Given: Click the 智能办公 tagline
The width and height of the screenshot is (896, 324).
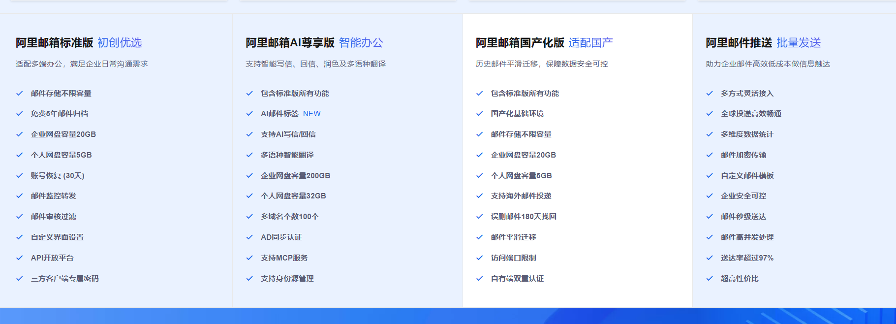Looking at the screenshot, I should click(x=361, y=43).
